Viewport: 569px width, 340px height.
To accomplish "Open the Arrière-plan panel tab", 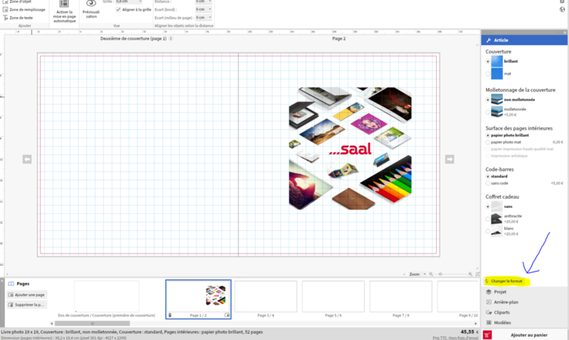I will pos(524,302).
